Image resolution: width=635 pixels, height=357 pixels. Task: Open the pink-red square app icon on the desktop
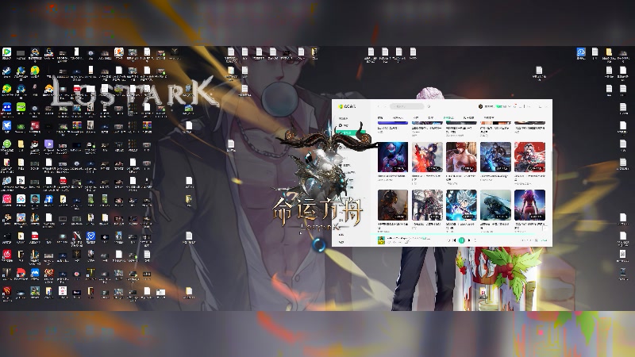tap(6, 199)
